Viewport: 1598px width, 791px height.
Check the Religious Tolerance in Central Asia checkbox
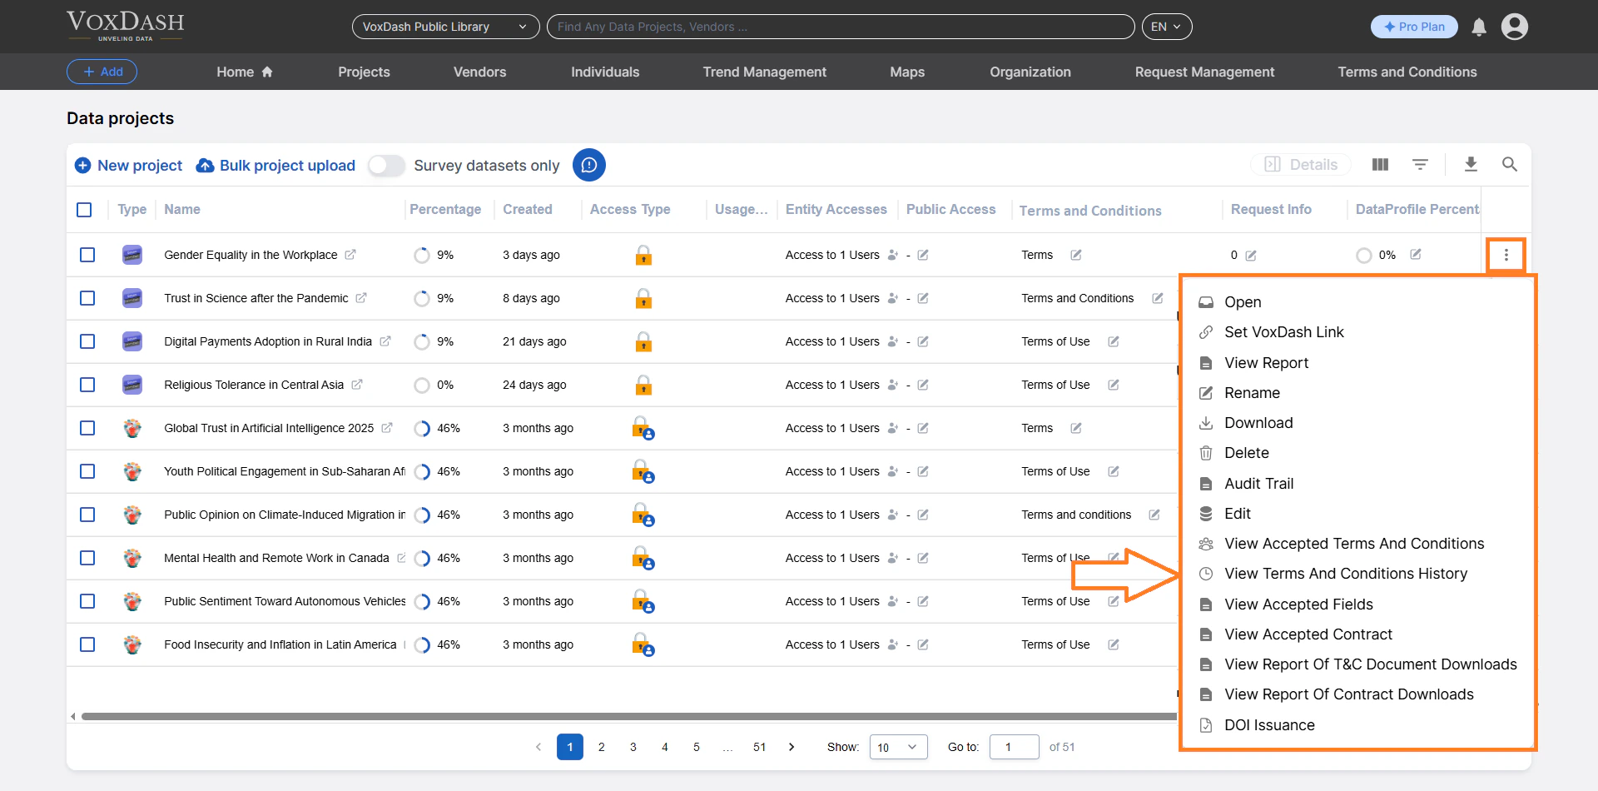[87, 385]
